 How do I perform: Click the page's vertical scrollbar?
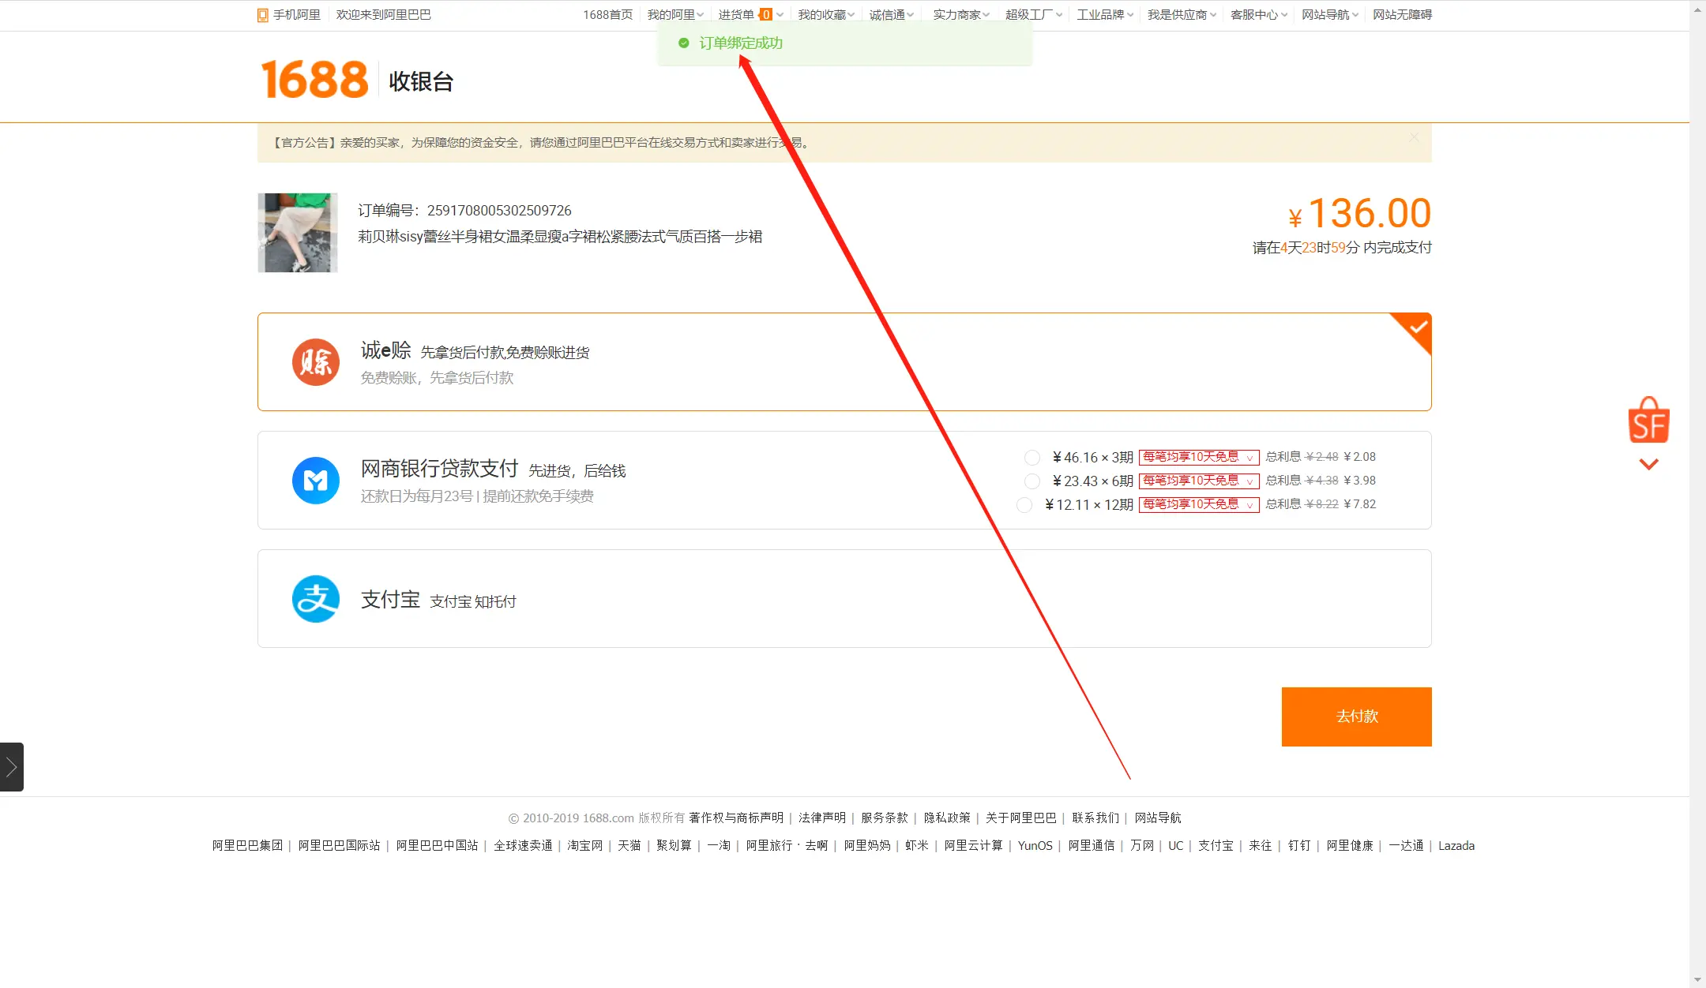(1697, 494)
